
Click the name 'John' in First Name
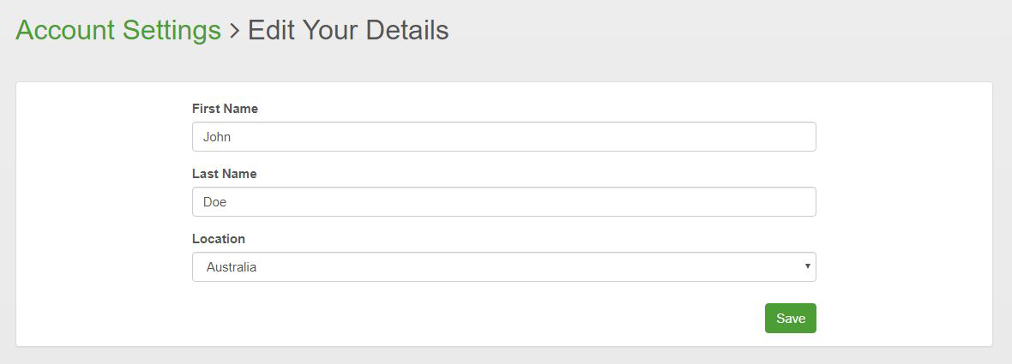pos(217,137)
